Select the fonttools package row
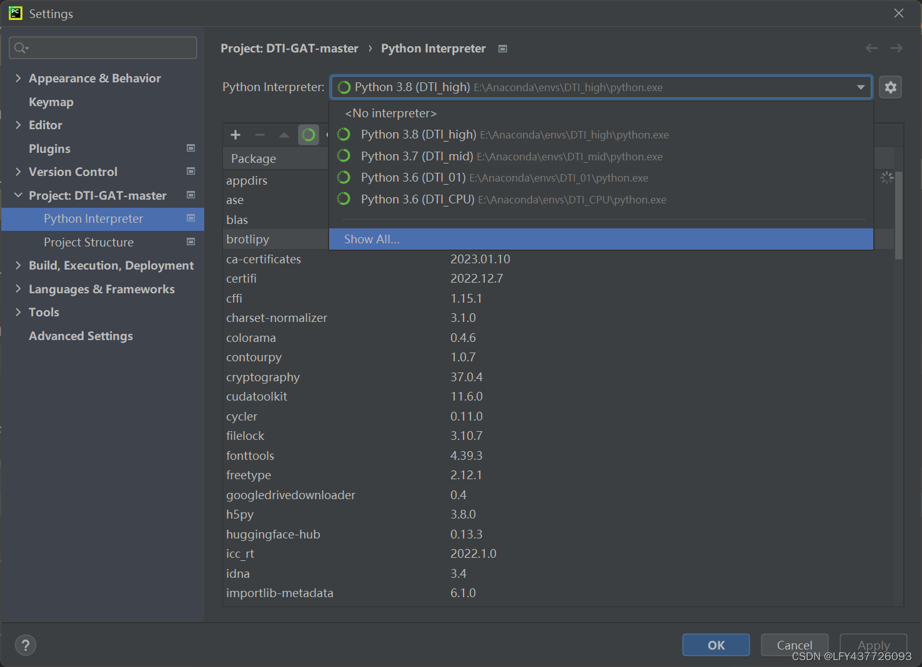 pyautogui.click(x=559, y=455)
